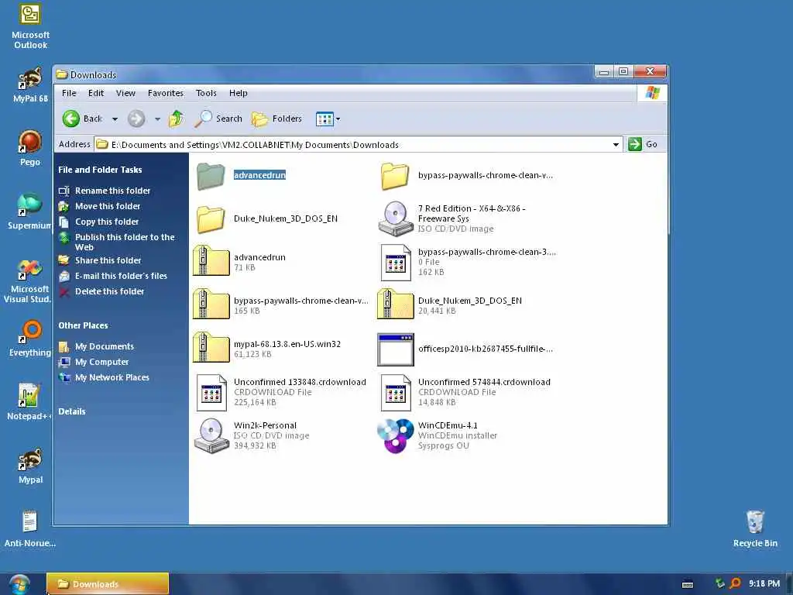Click Move this folder

(x=107, y=206)
